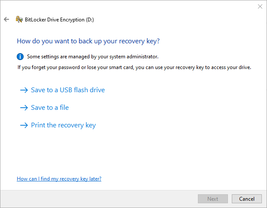
Task: Pick Print the recovery key option
Action: pyautogui.click(x=63, y=125)
